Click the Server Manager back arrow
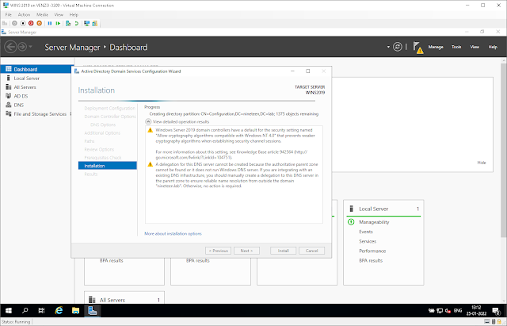This screenshot has height=326, width=507. coord(10,47)
